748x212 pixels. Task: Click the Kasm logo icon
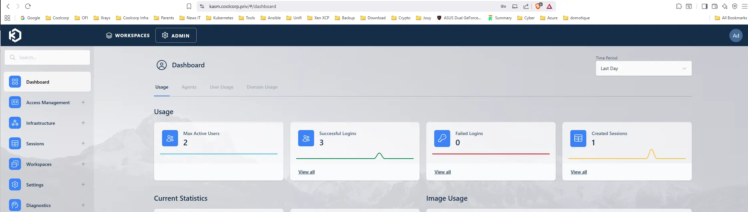tap(15, 35)
